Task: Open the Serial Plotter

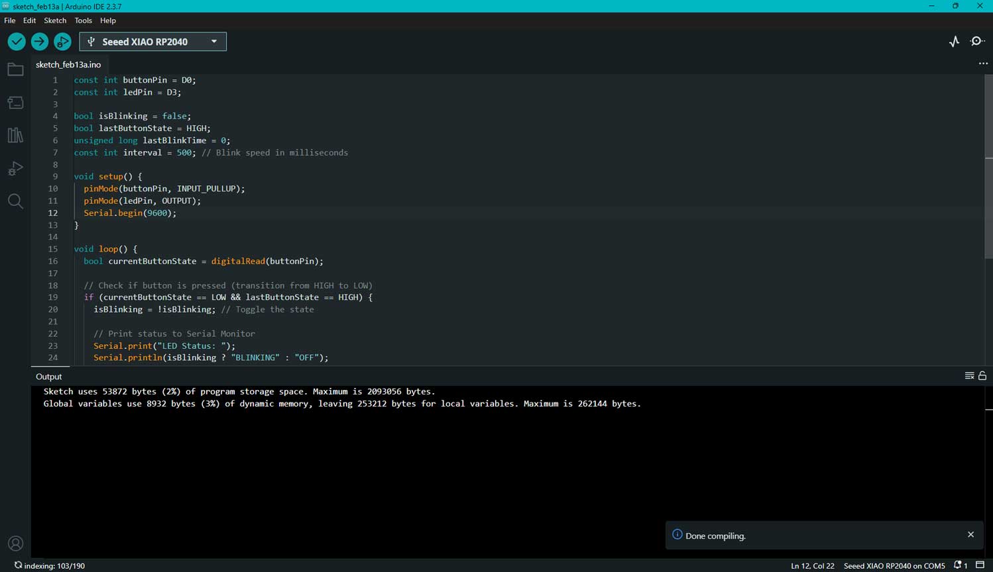Action: point(954,42)
